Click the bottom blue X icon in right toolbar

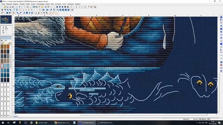click(x=221, y=71)
